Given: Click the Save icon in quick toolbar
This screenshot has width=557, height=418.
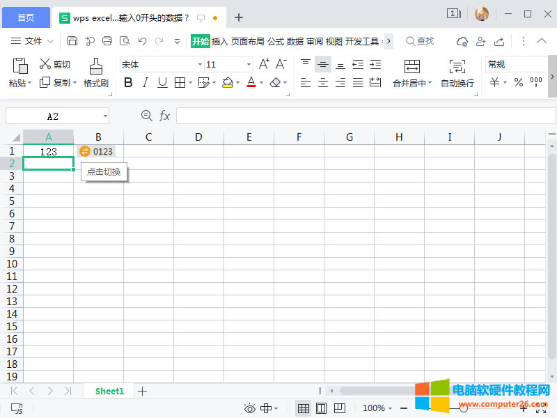Looking at the screenshot, I should [72, 41].
